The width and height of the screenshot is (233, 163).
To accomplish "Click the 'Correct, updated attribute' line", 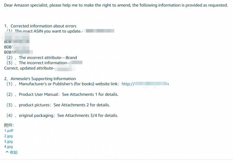I will (29, 68).
